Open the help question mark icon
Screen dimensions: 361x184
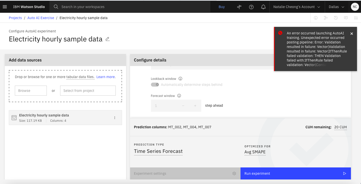coord(251,7)
